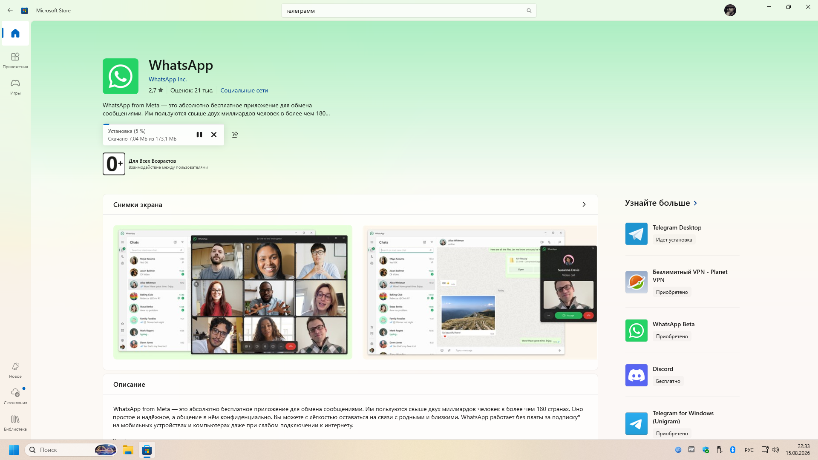
Task: Click the Unigram Telegram app icon
Action: tap(637, 423)
